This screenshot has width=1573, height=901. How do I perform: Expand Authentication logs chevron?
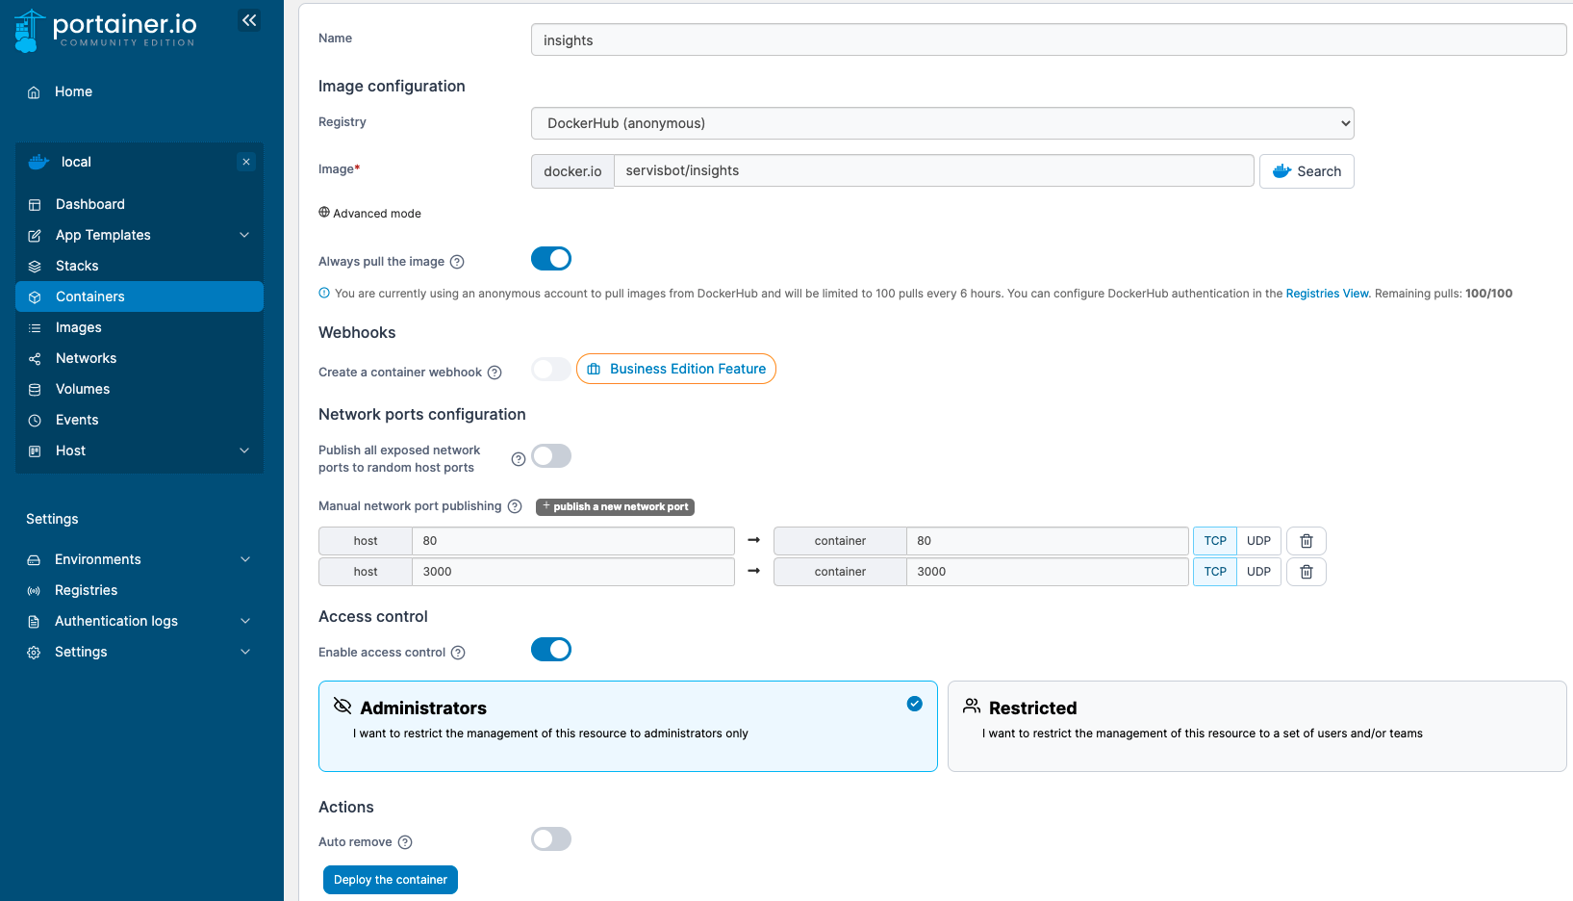pos(245,621)
